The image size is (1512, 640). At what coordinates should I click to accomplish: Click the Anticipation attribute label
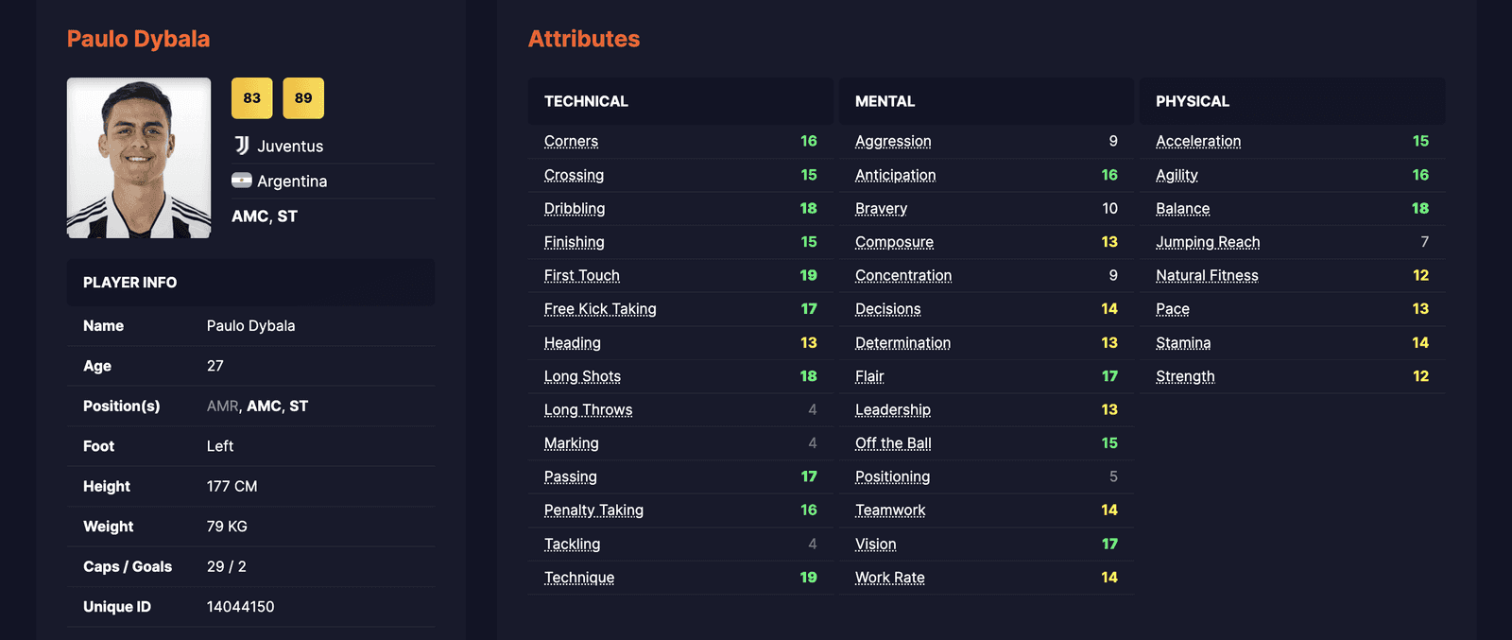(x=896, y=176)
